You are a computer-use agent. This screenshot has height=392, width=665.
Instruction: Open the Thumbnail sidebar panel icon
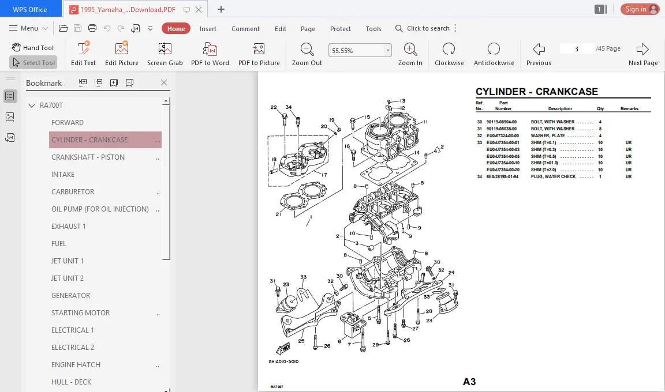pos(10,117)
